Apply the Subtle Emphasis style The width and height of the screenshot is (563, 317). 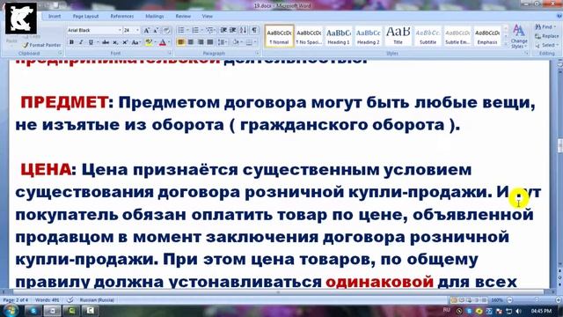pyautogui.click(x=457, y=36)
